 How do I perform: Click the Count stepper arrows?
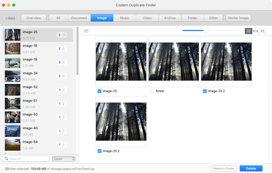73,158
